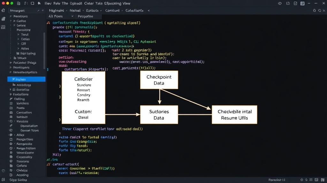Select the 'Sutlories Data' diagram box
The height and width of the screenshot is (183, 327).
pos(159,115)
